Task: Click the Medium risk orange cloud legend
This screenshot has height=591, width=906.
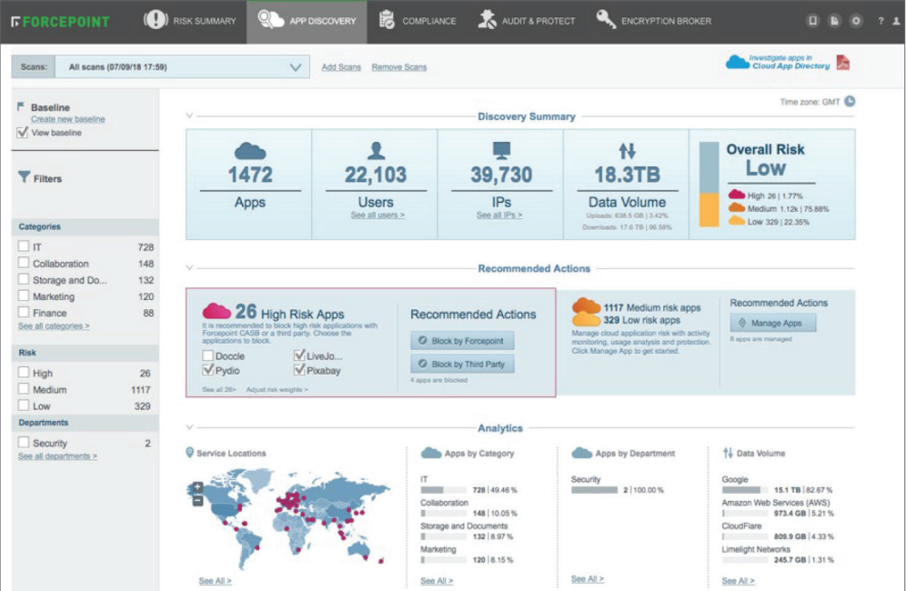Action: pyautogui.click(x=736, y=207)
